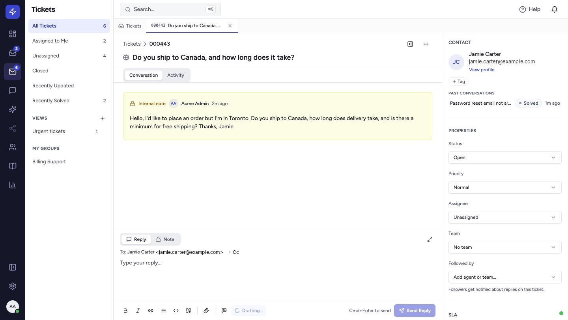Screen dimensions: 568x320
Task: Open the knowledge base book icon
Action: 13,166
